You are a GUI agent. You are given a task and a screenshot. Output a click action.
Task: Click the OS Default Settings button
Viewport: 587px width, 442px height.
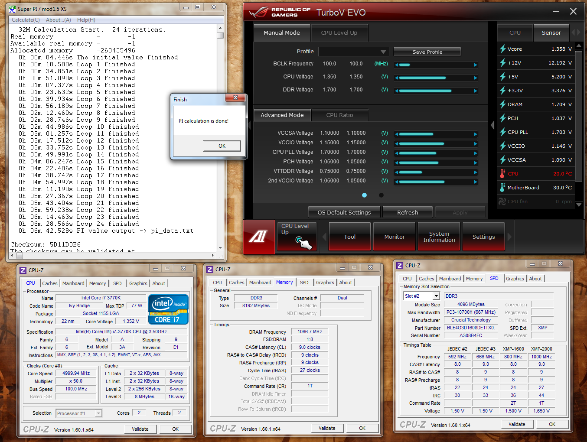pos(344,212)
